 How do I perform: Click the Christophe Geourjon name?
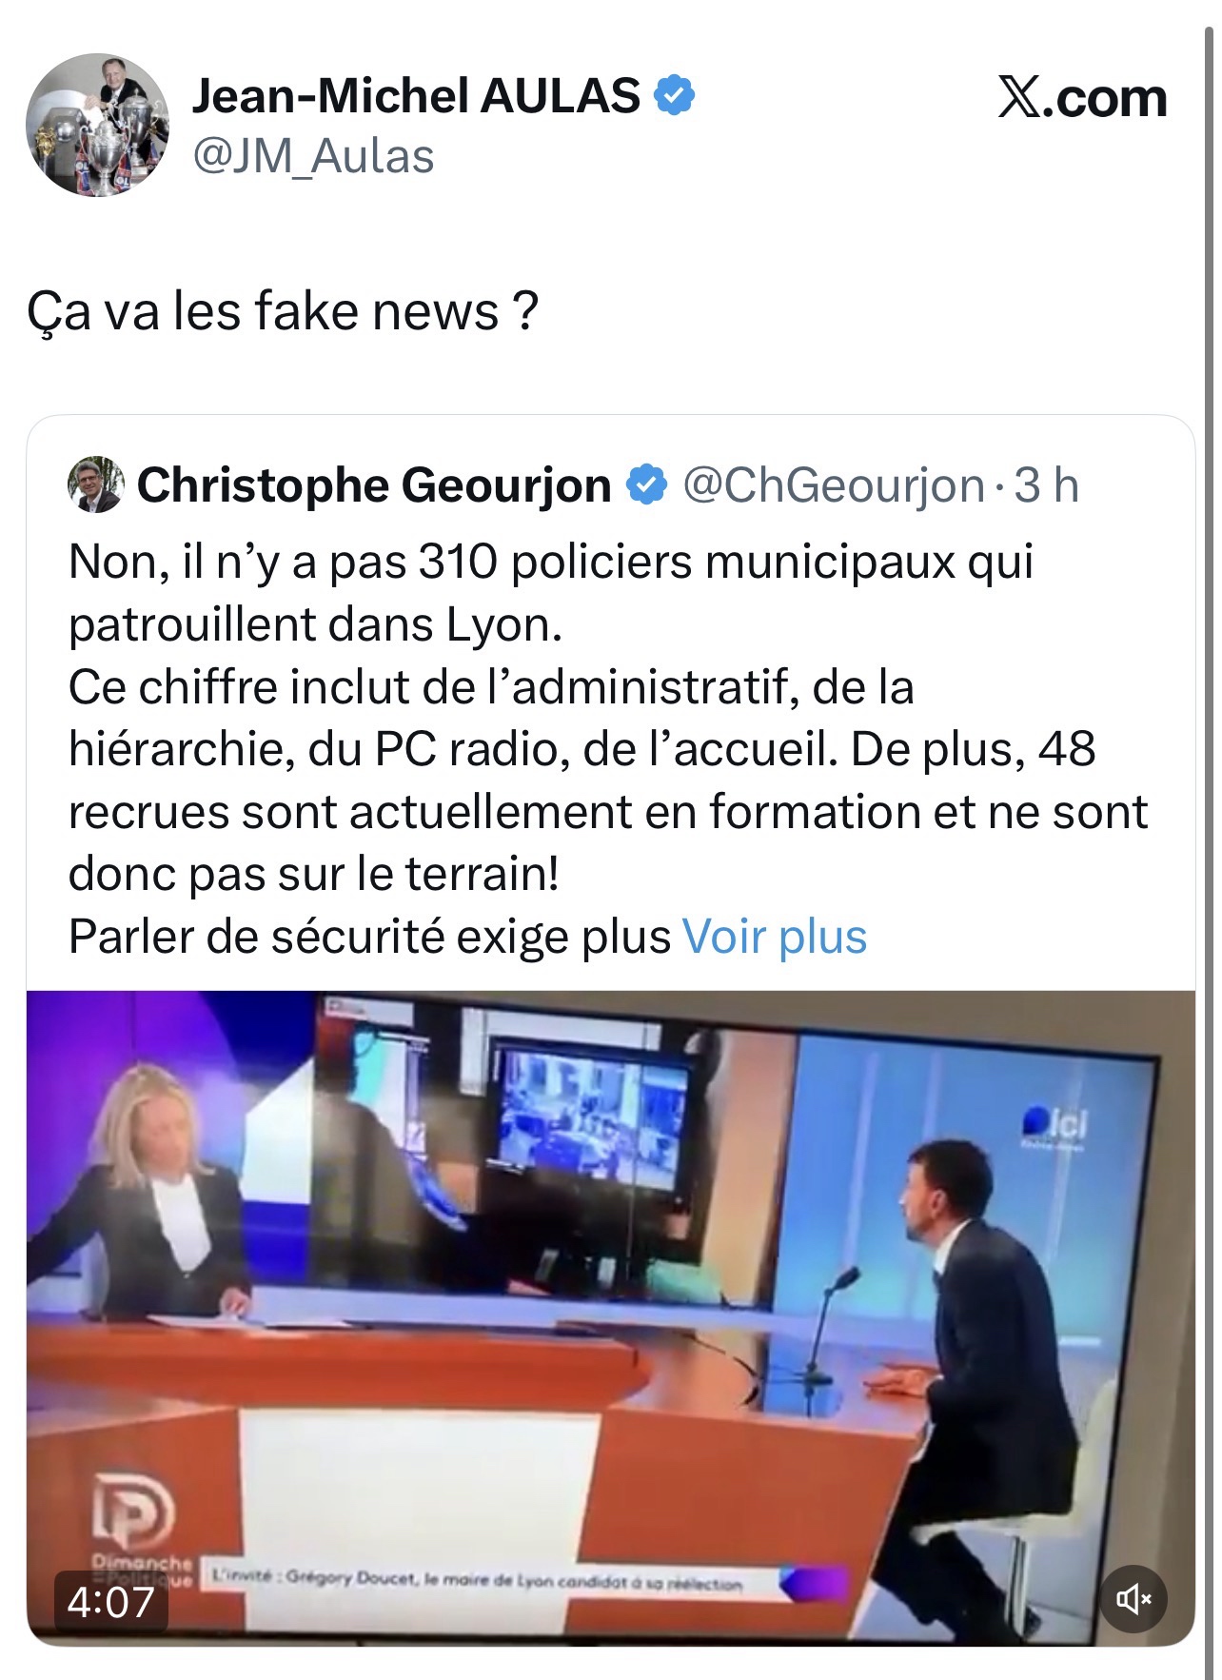click(374, 484)
